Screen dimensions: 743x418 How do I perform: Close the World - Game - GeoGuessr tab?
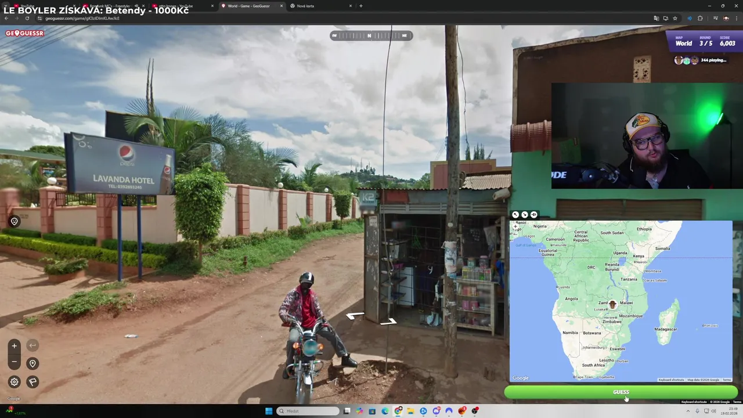tap(282, 6)
